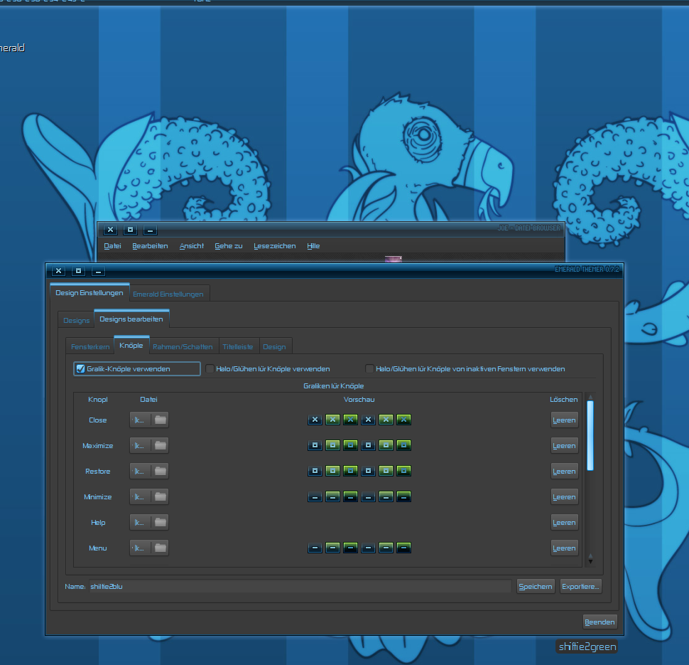Click last green Minimize preview icon
689x665 pixels.
pos(404,497)
